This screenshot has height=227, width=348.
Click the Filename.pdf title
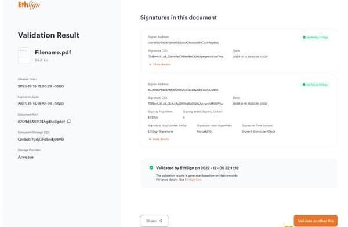[53, 52]
